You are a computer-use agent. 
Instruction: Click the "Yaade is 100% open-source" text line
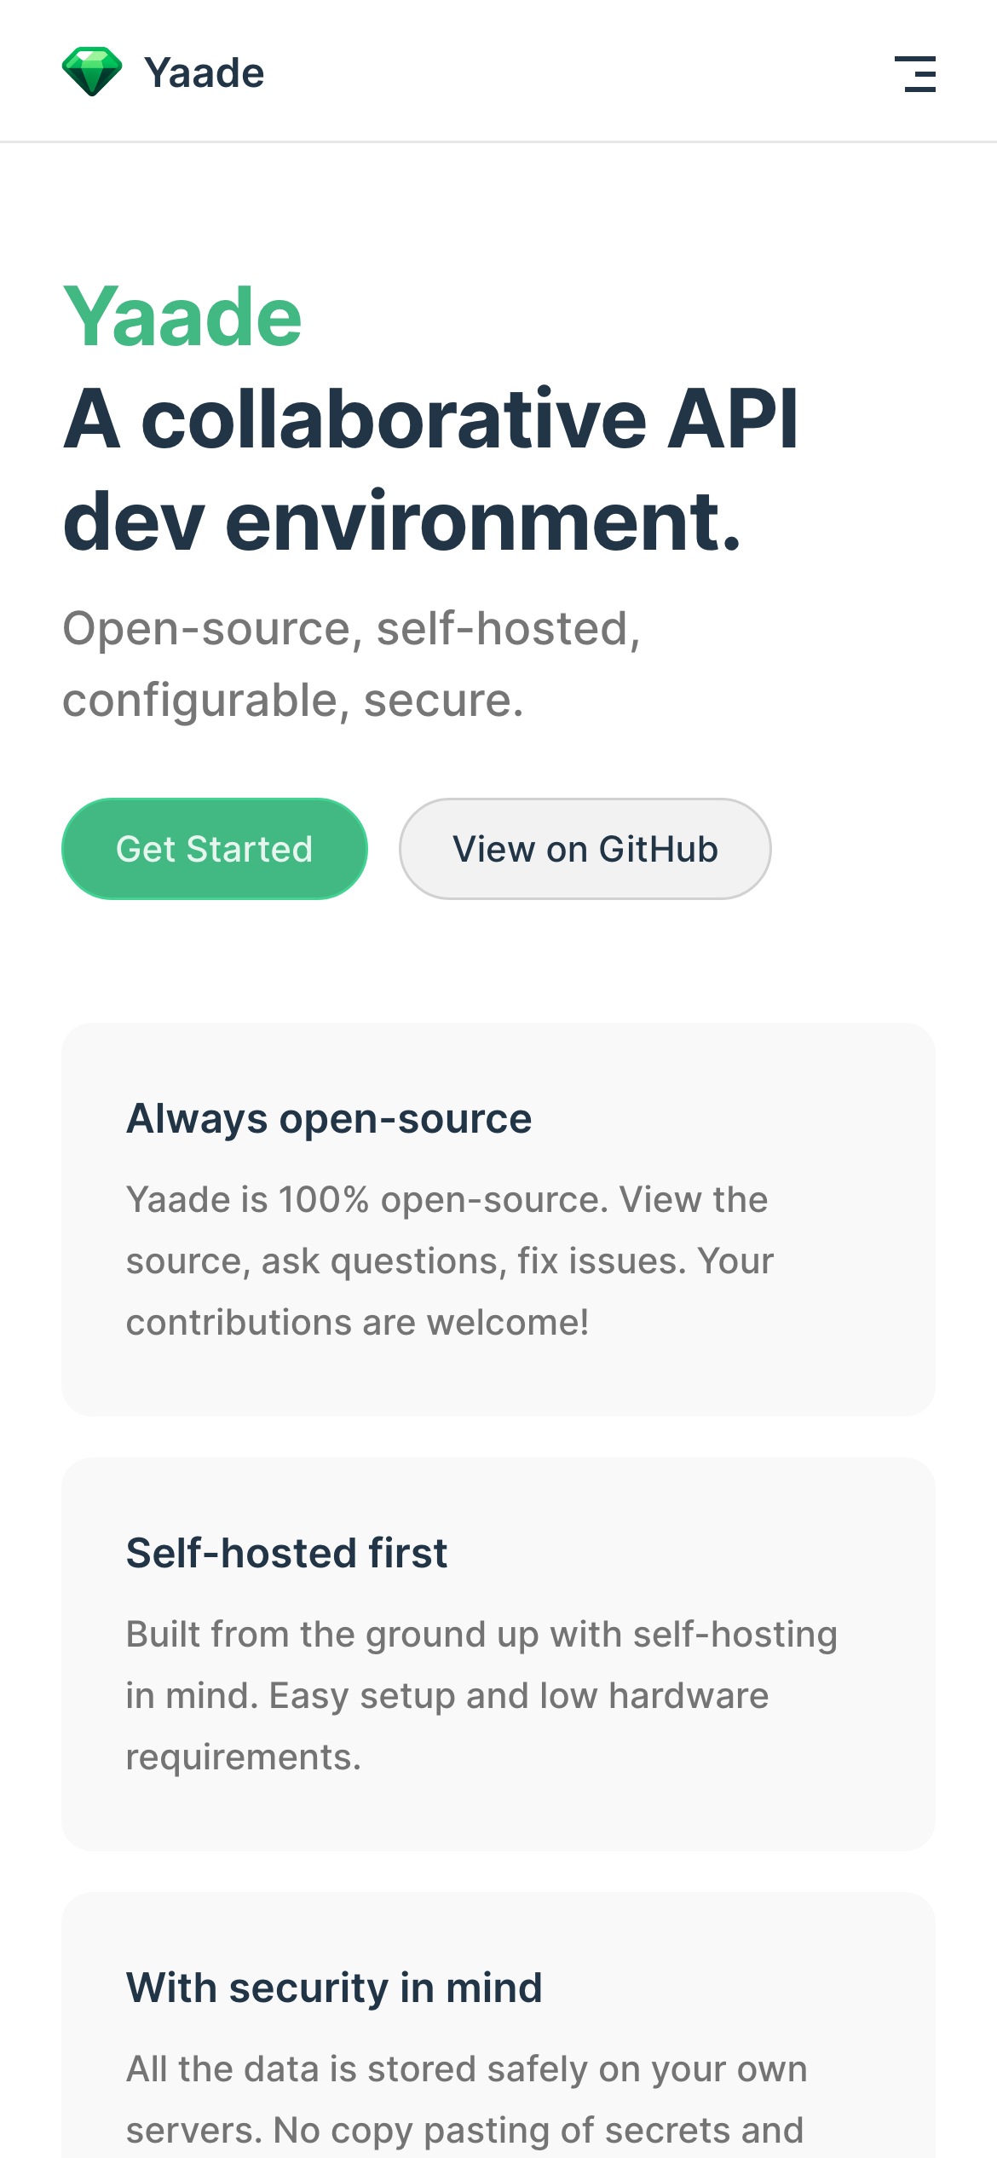[447, 1199]
